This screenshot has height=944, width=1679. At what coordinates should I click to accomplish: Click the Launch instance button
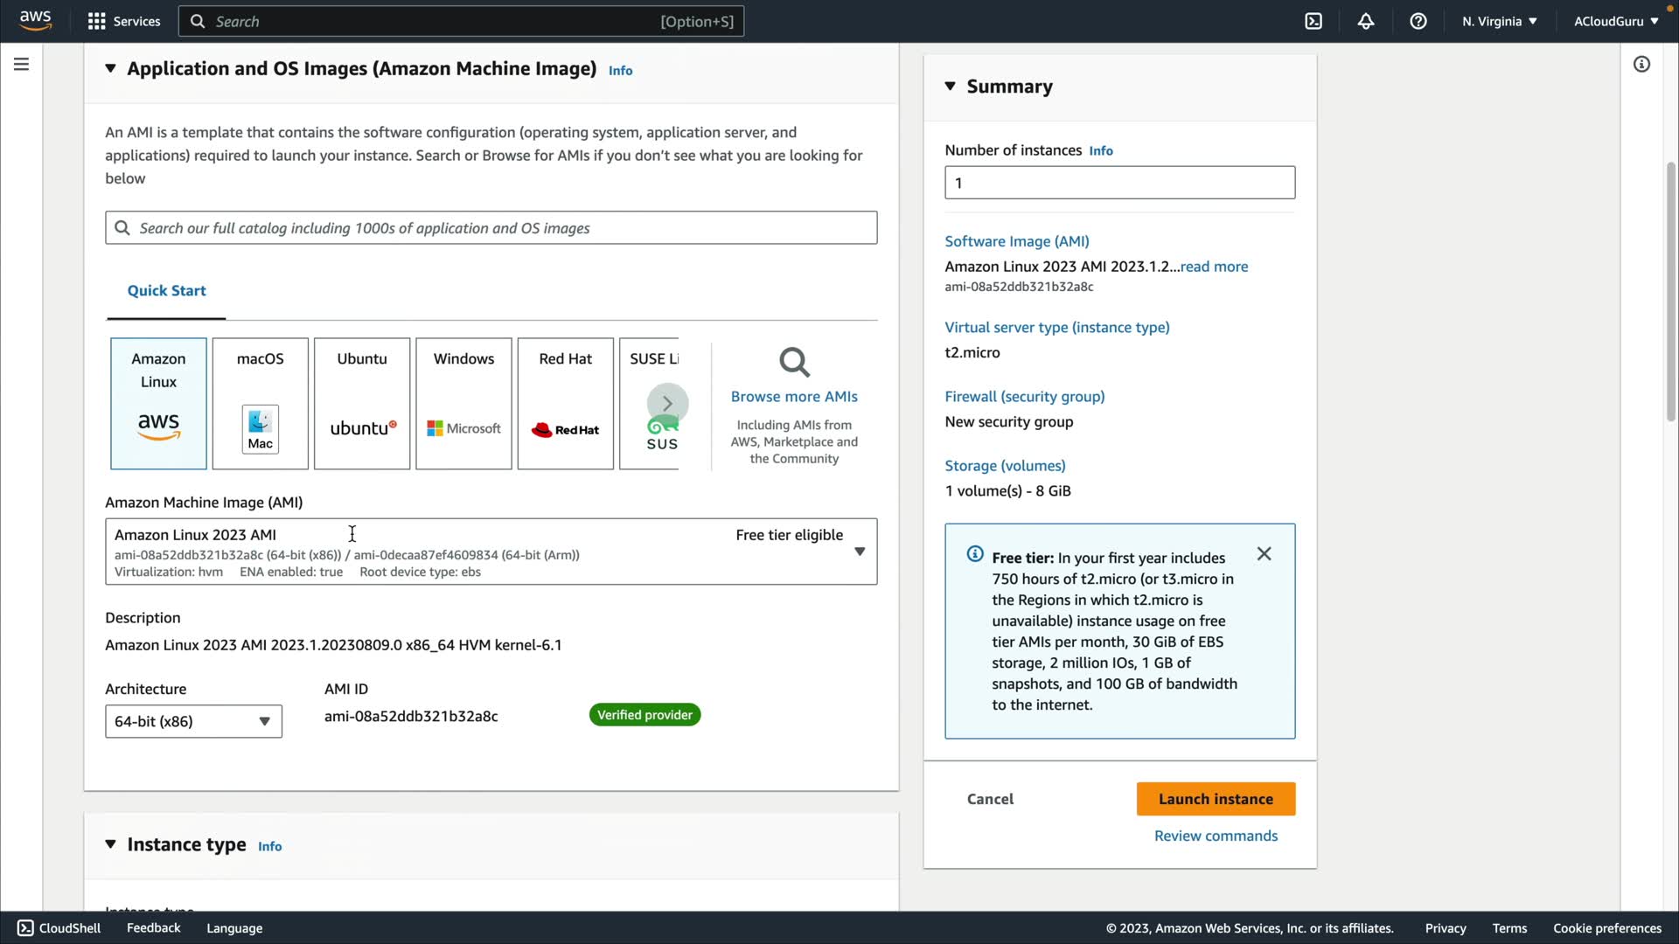point(1216,799)
